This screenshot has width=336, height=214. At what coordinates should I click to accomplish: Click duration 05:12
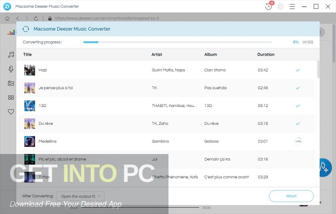[x=263, y=106]
